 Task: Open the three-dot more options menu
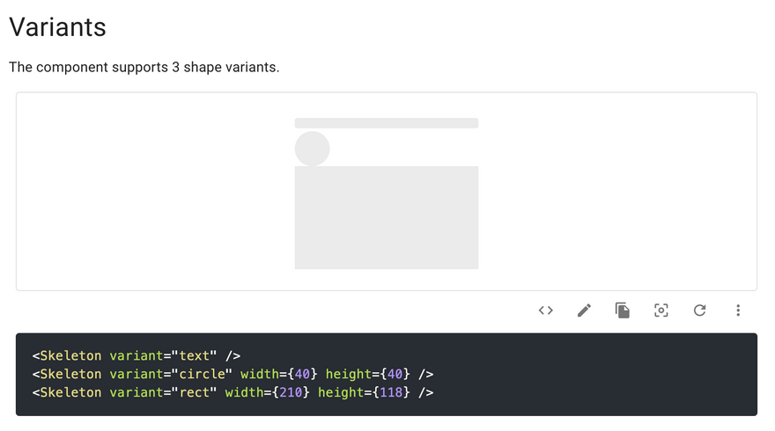[738, 310]
